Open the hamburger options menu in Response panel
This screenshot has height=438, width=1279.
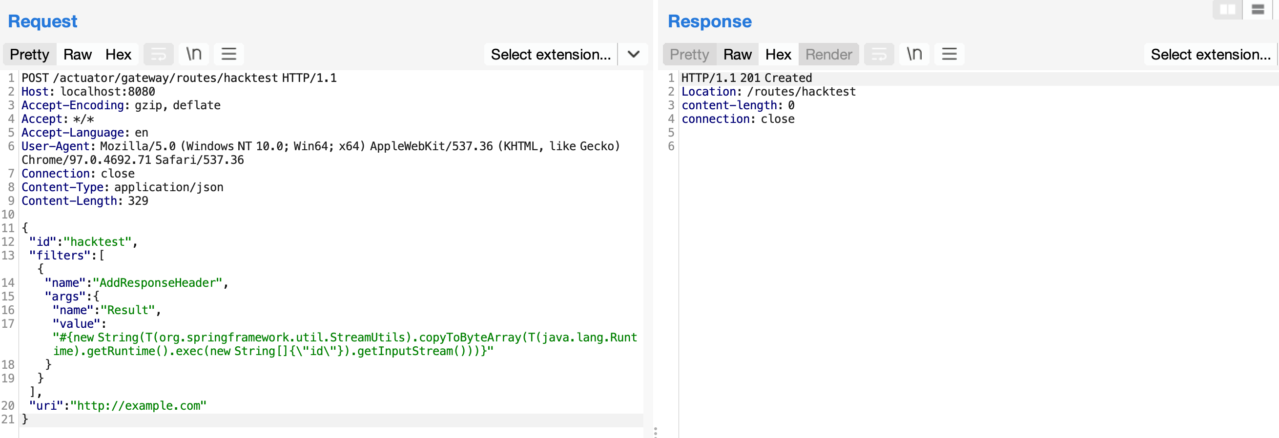click(x=949, y=54)
